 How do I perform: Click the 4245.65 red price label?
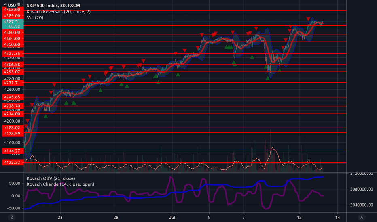(x=13, y=97)
